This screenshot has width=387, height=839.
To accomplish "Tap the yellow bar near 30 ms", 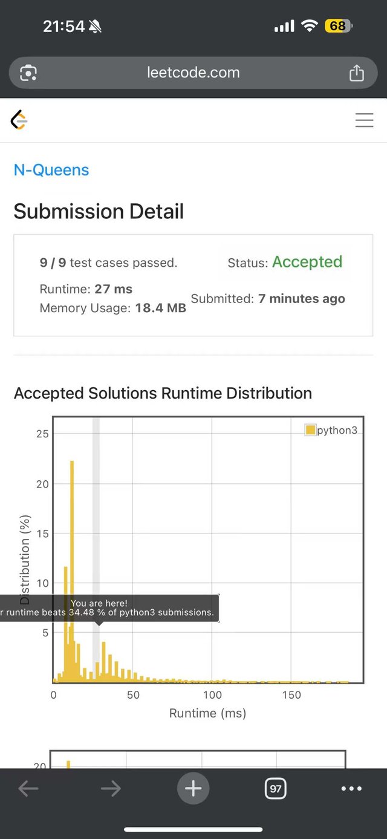I will (103, 662).
